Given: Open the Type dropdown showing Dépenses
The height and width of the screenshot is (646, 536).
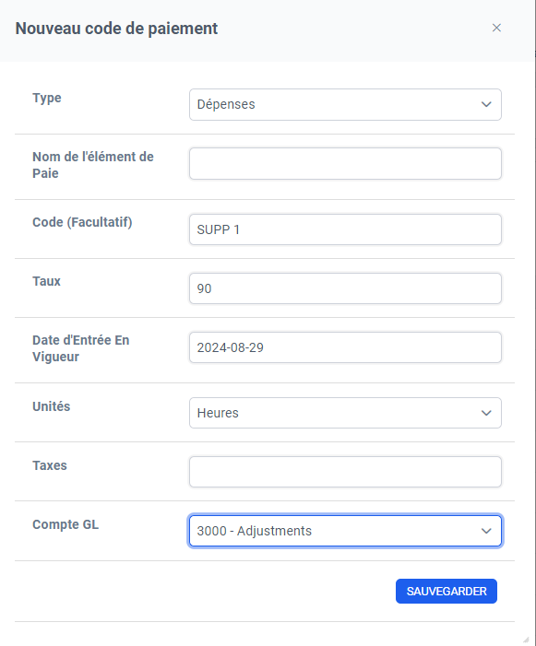Looking at the screenshot, I should 345,105.
